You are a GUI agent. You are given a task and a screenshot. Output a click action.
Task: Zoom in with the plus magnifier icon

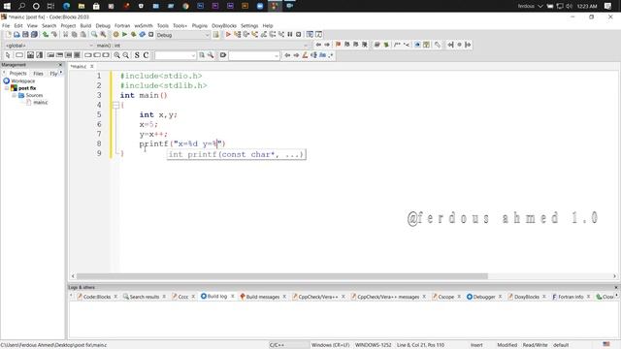point(117,55)
